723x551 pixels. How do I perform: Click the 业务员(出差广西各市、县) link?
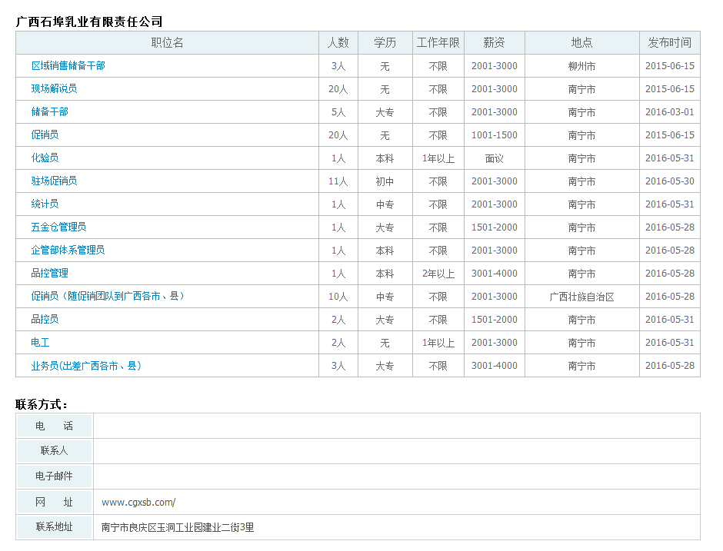coord(86,366)
